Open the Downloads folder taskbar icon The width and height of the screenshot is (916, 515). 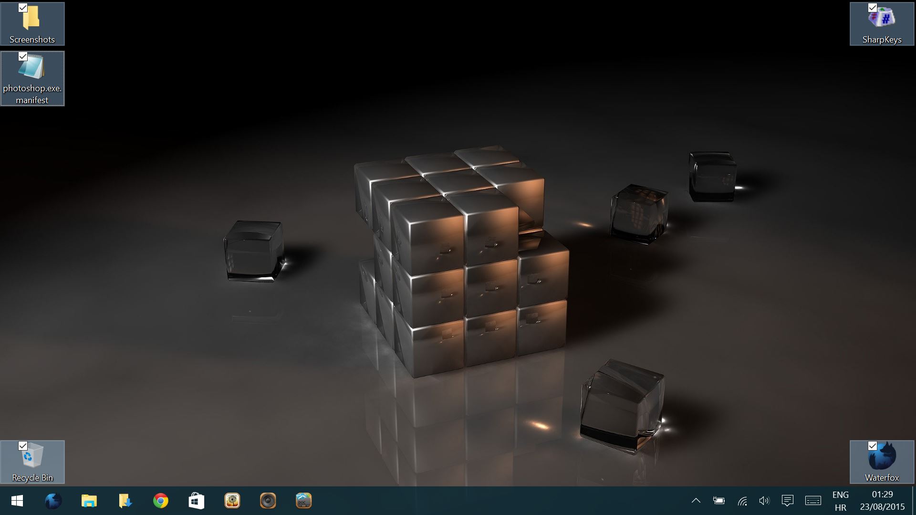click(125, 501)
